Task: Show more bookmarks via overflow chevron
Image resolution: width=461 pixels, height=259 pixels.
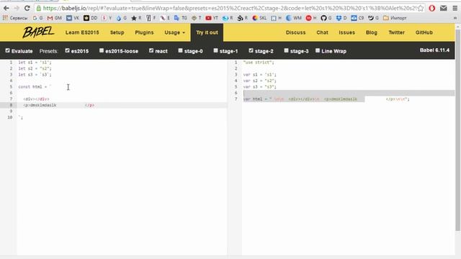Action: pos(455,18)
